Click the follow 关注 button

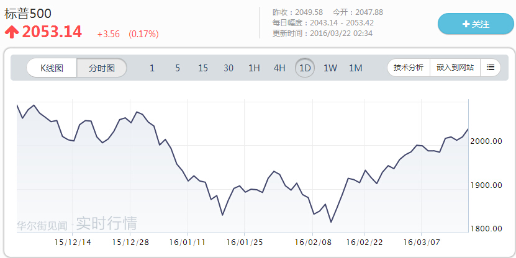pos(476,24)
